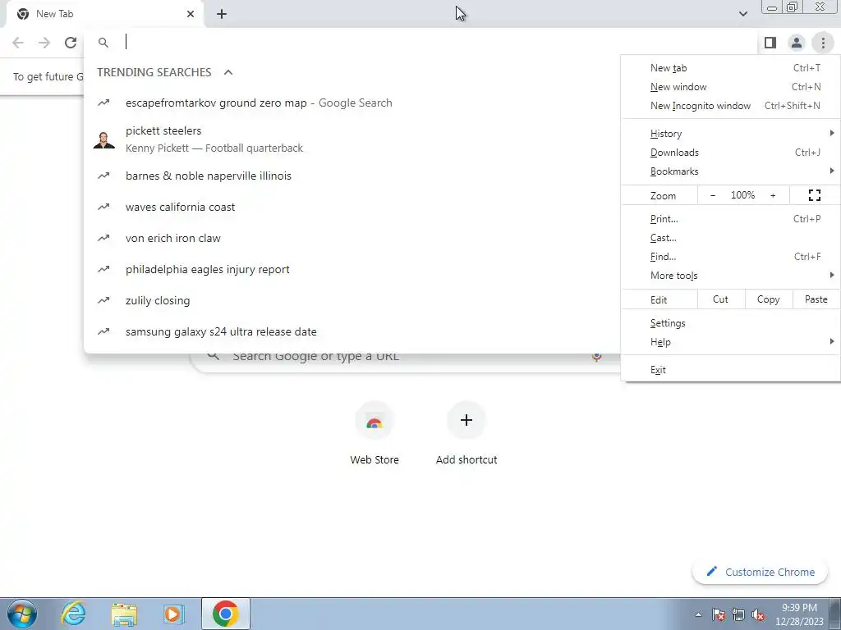Expand the Bookmarks submenu
Viewport: 841px width, 630px height.
pyautogui.click(x=730, y=171)
